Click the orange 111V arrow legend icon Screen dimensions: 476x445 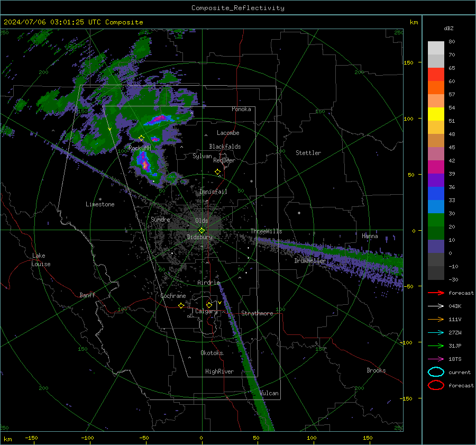[436, 319]
